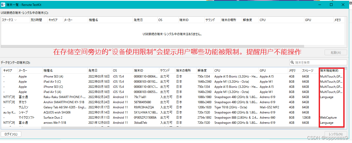Viewport: 352px width, 143px height.
Task: Click release date 2022年01月17日
Action: tap(99, 107)
